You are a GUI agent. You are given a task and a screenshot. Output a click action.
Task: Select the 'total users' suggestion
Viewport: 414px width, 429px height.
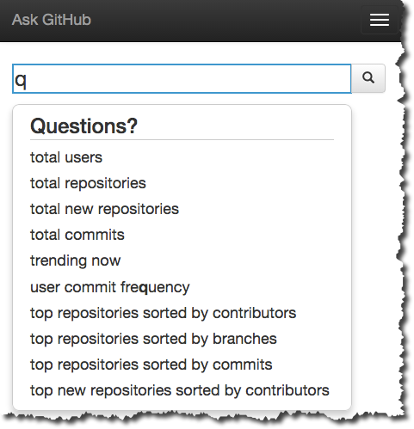[66, 157]
